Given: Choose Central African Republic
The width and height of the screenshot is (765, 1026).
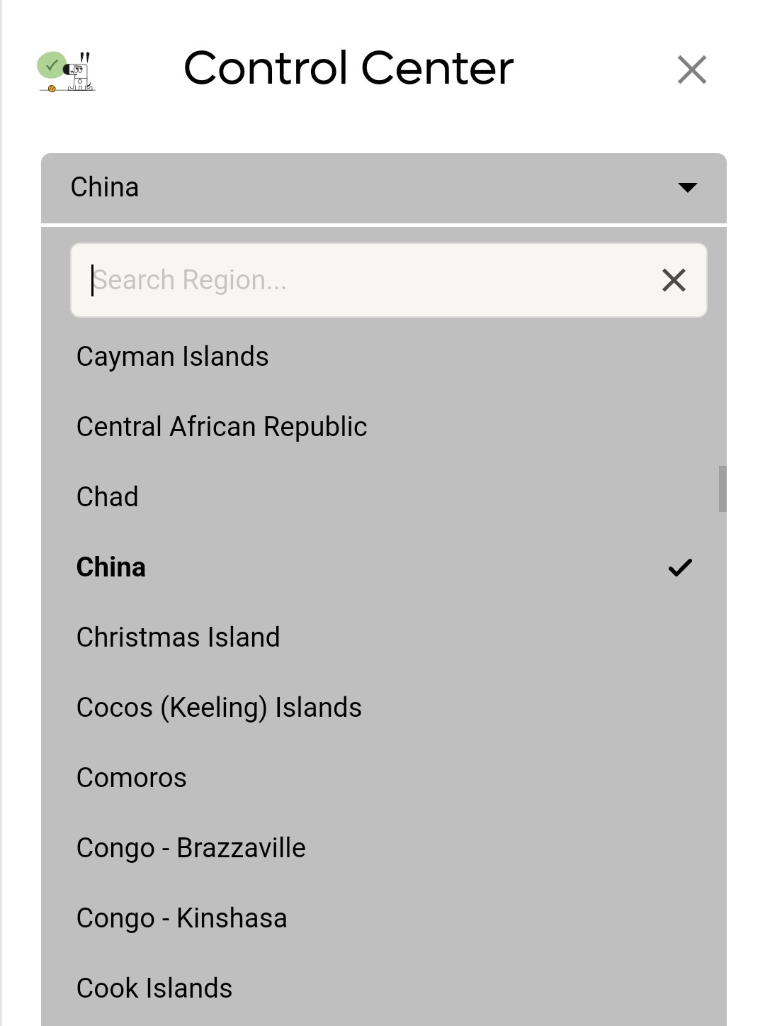Looking at the screenshot, I should (x=221, y=427).
